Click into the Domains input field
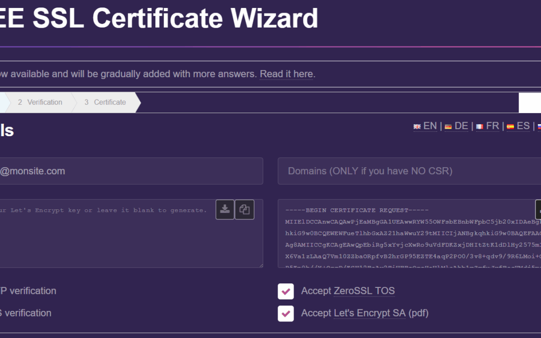Image resolution: width=541 pixels, height=338 pixels. pyautogui.click(x=409, y=171)
